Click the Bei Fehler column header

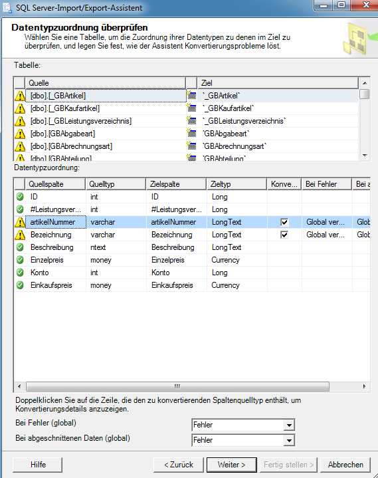click(x=327, y=184)
